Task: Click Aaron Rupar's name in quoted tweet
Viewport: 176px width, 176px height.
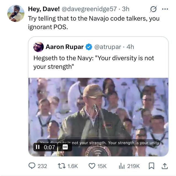Action: (x=64, y=47)
